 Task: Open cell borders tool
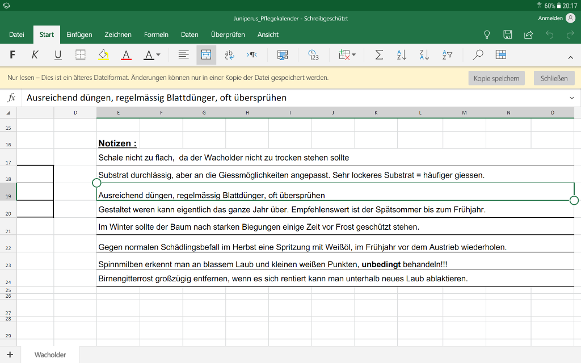[x=81, y=55]
